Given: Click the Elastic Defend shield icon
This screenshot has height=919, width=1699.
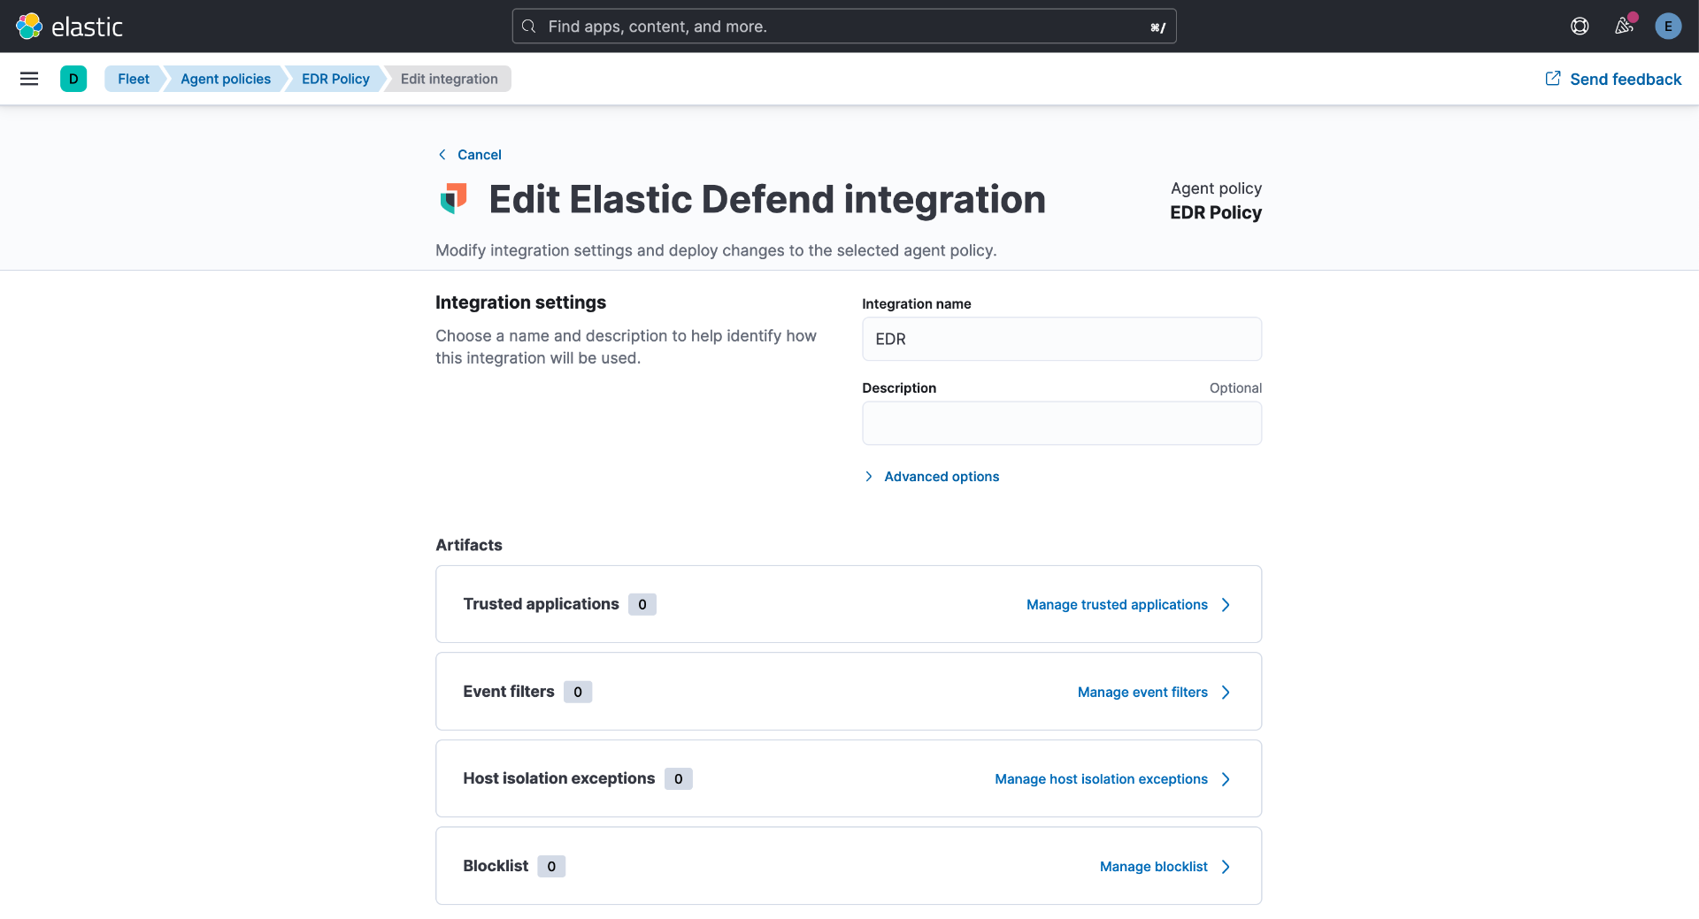Looking at the screenshot, I should tap(454, 199).
